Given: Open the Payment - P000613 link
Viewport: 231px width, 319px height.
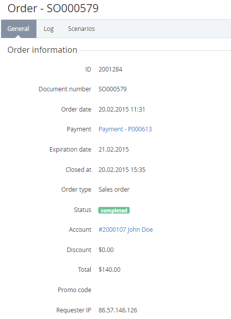Looking at the screenshot, I should click(125, 129).
